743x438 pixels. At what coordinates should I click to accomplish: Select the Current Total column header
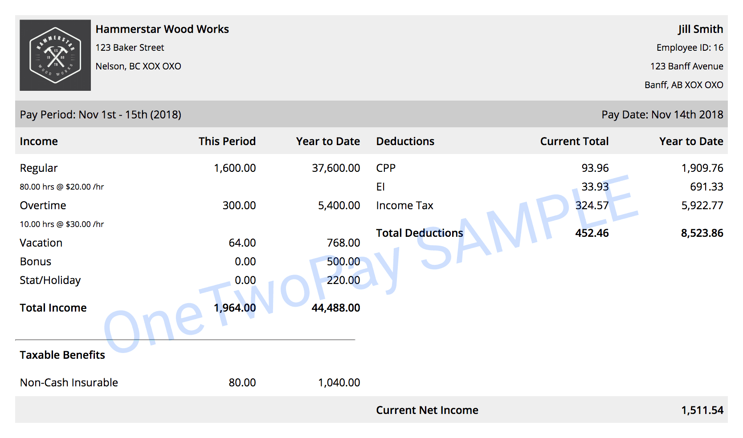tap(574, 142)
